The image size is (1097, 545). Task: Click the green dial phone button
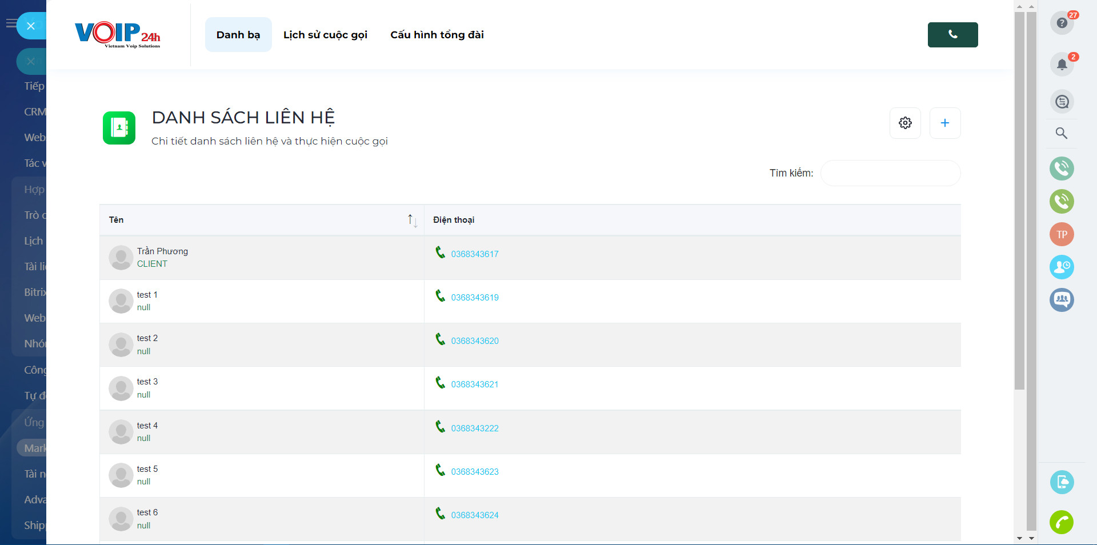point(952,35)
